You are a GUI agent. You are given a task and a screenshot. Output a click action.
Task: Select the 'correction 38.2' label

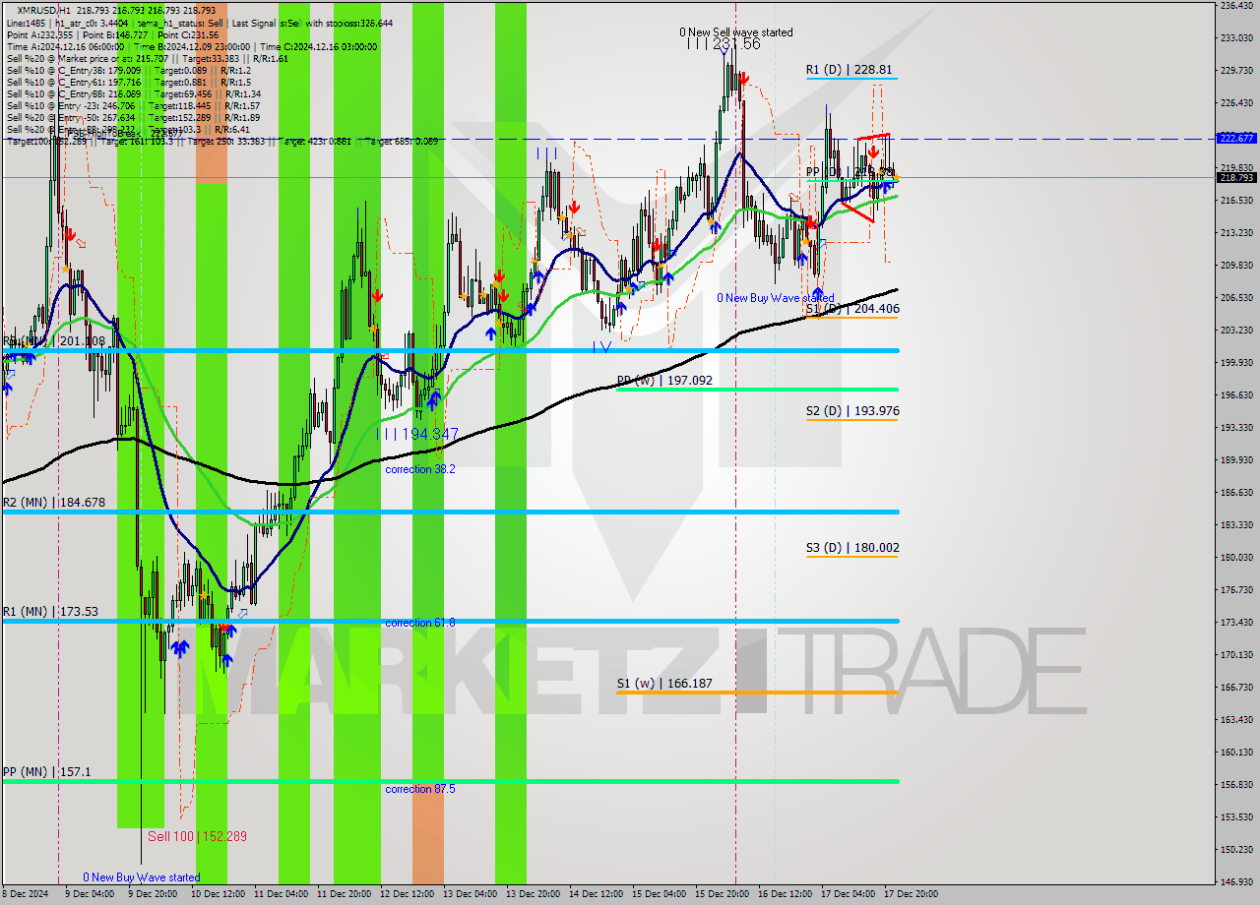coord(420,470)
